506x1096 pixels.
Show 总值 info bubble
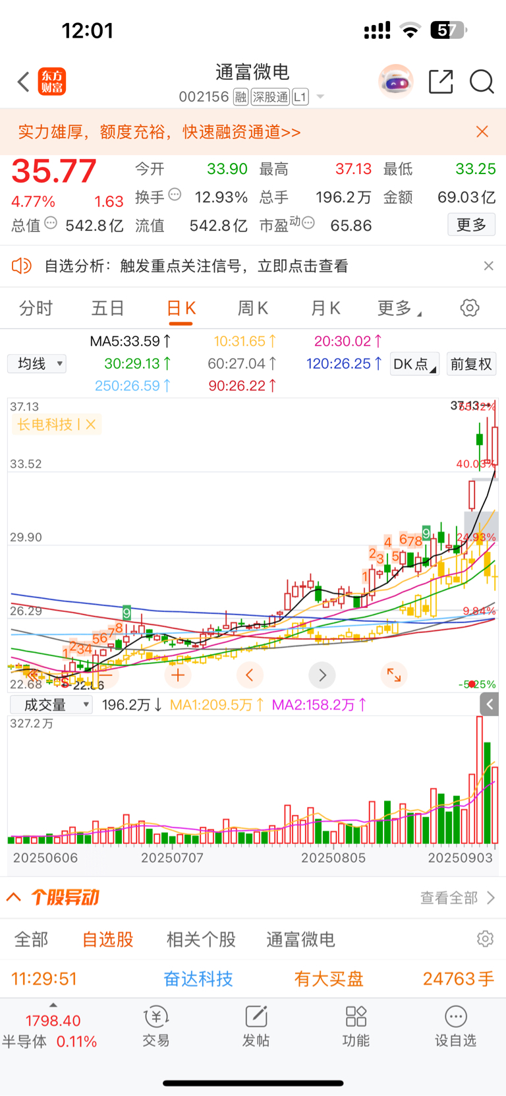point(51,223)
